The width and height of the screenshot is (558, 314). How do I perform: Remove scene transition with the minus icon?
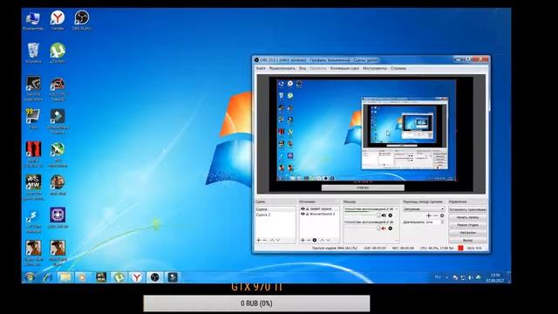[435, 215]
